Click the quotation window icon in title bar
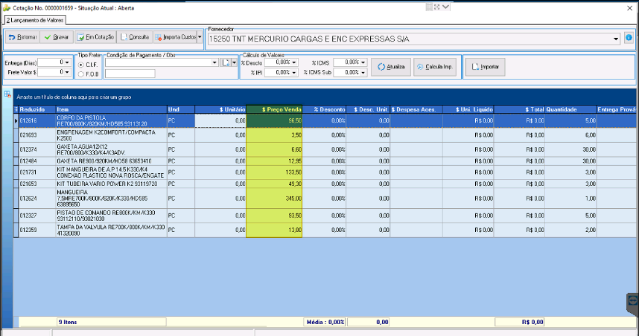This screenshot has width=639, height=336. tap(7, 7)
